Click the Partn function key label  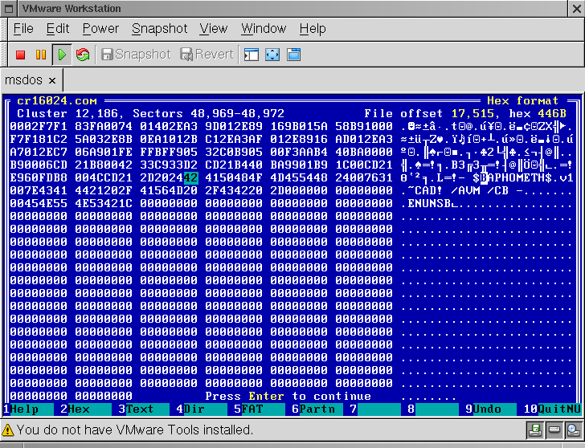point(319,409)
